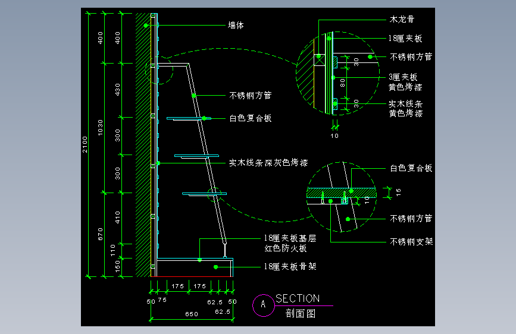Image resolution: width=516 pixels, height=334 pixels.
Task: Click the SECTION title text
Action: [x=298, y=298]
